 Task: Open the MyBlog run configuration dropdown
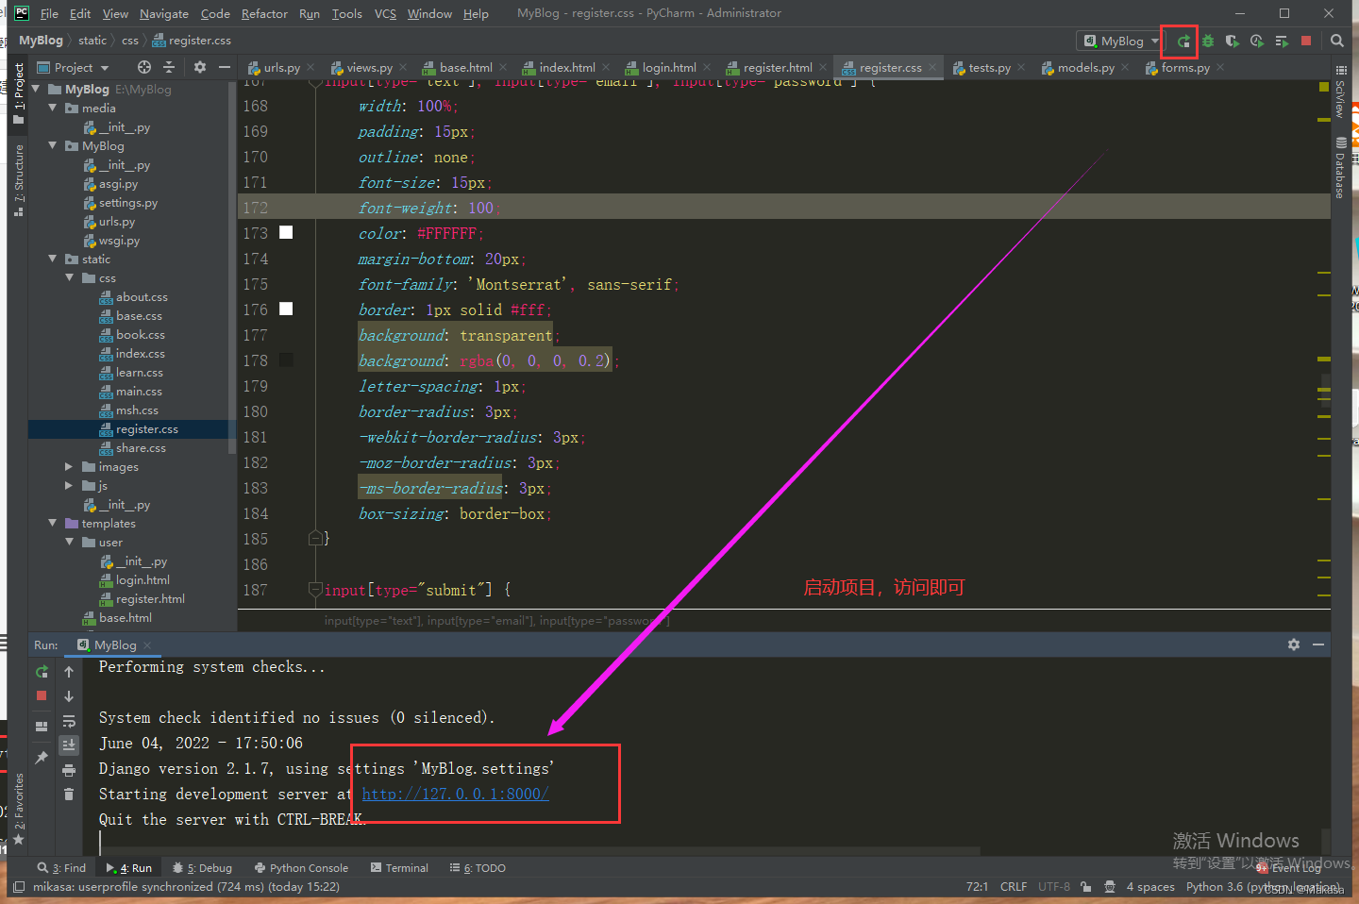(x=1121, y=41)
